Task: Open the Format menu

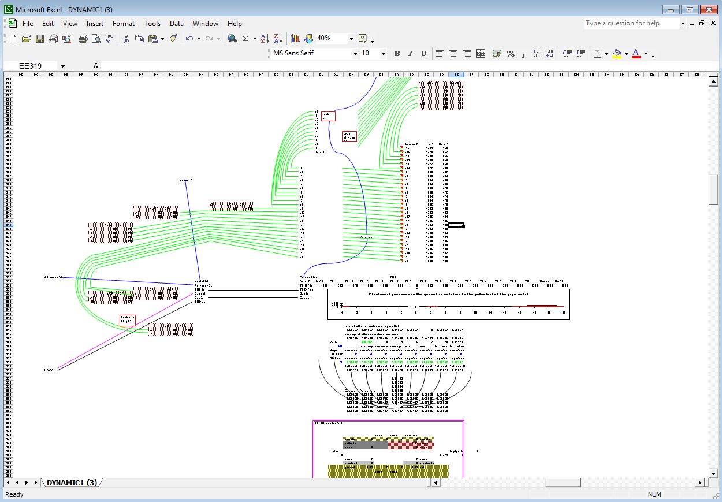Action: click(x=123, y=24)
